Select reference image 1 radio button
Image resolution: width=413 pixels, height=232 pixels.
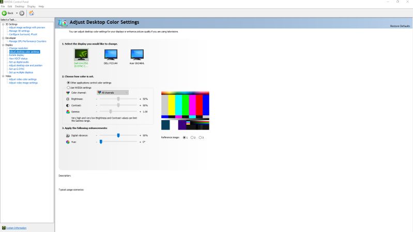184,138
